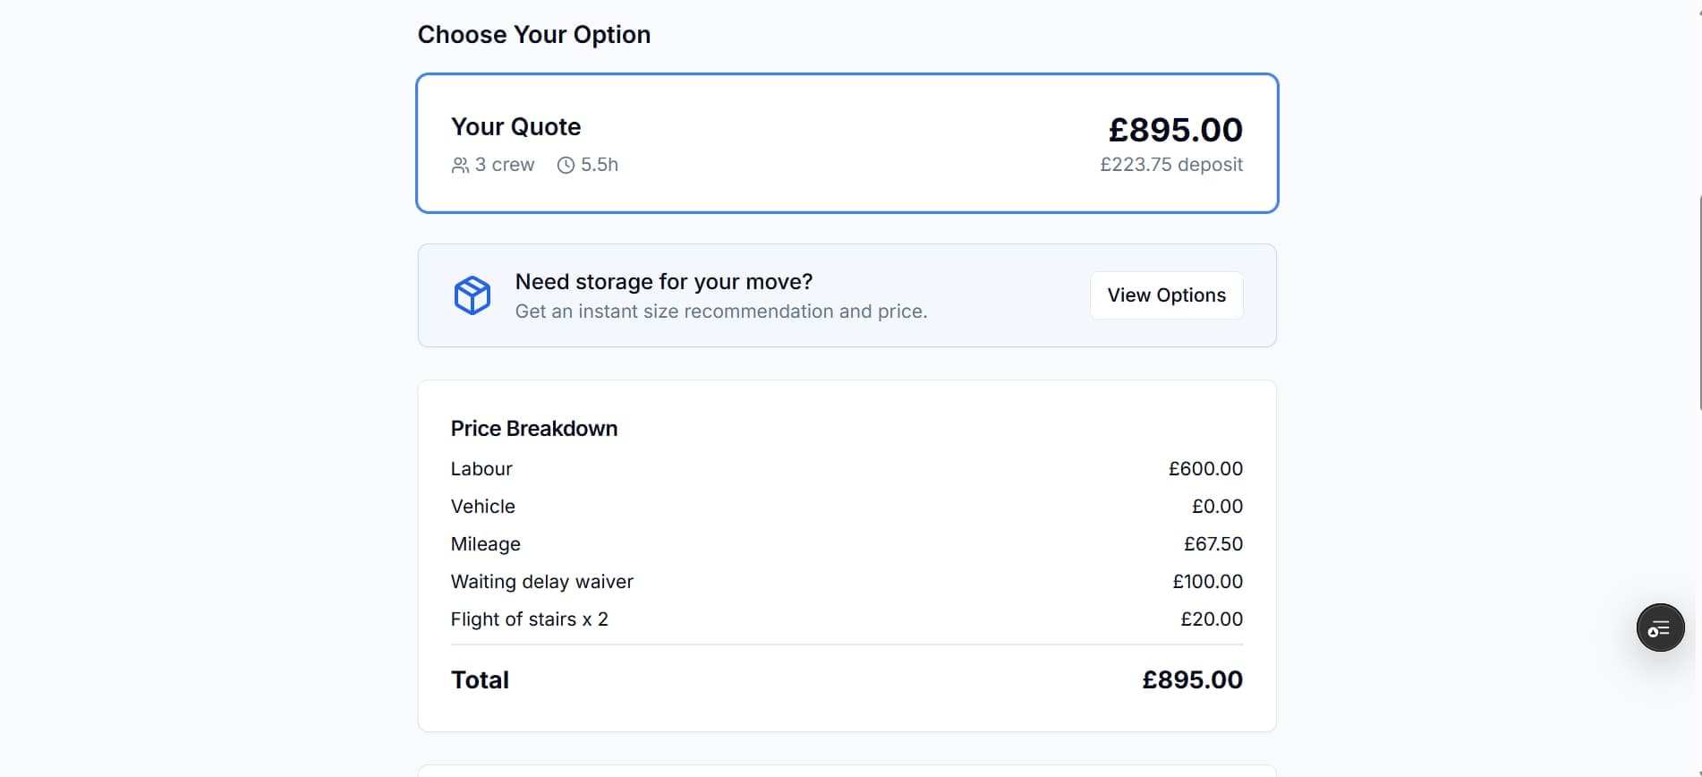Click the blue storage box icon
Image resolution: width=1702 pixels, height=777 pixels.
pyautogui.click(x=472, y=295)
